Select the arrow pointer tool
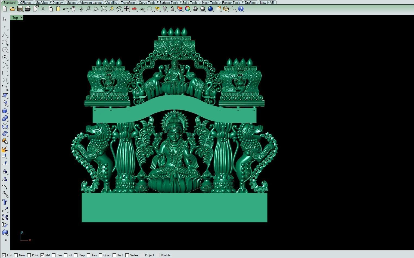Viewport: 414px width, 258px height. click(x=5, y=19)
